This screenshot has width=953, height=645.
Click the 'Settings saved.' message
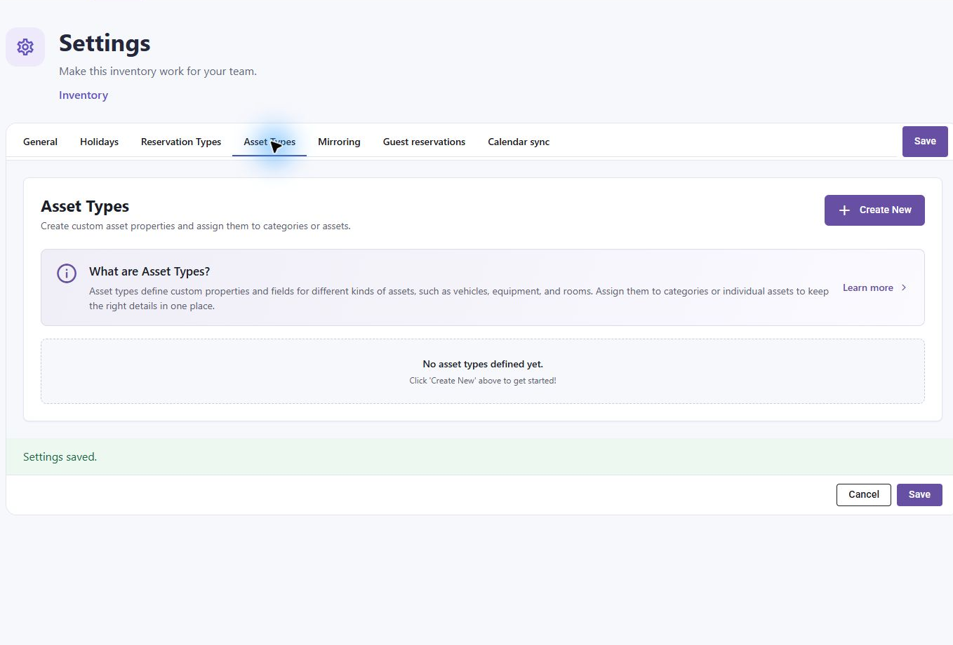click(x=60, y=457)
